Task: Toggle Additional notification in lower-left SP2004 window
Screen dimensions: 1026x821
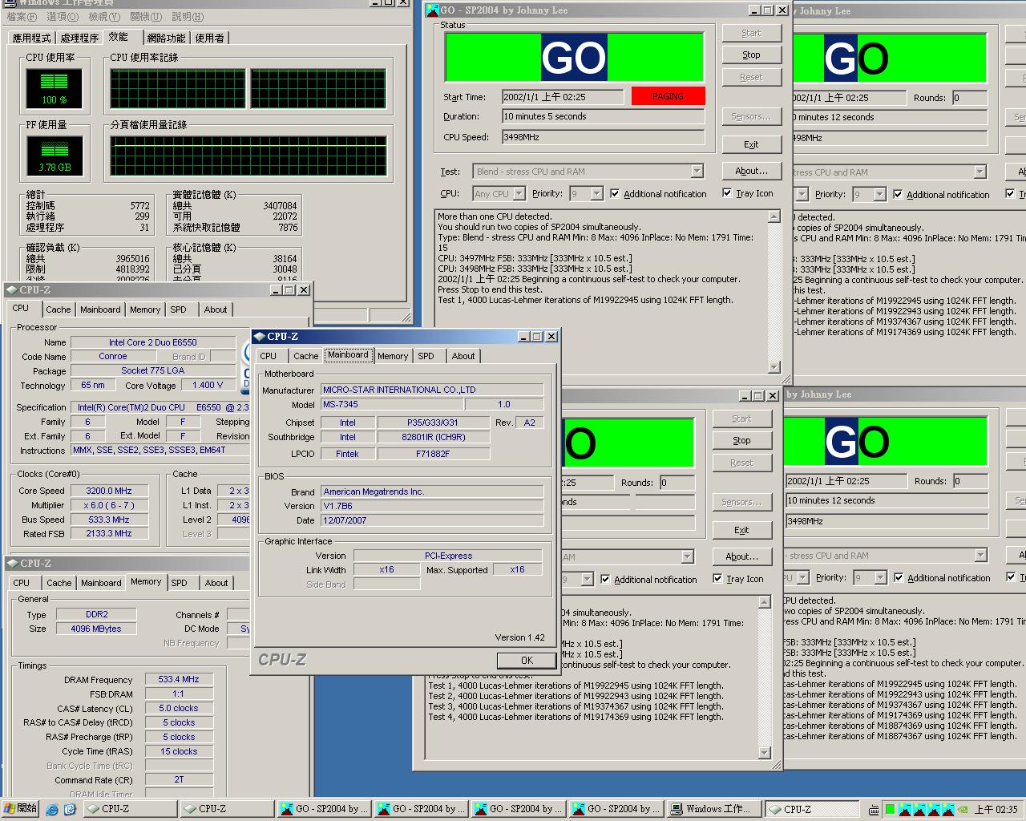Action: pyautogui.click(x=605, y=579)
